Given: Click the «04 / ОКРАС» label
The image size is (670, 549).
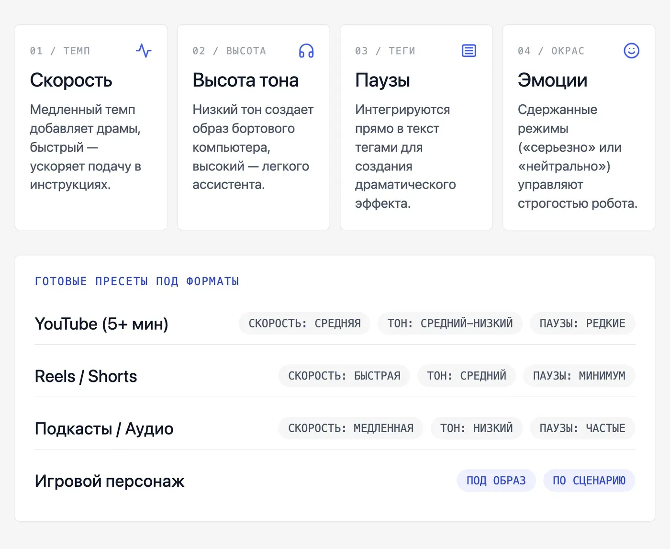Looking at the screenshot, I should [x=551, y=51].
